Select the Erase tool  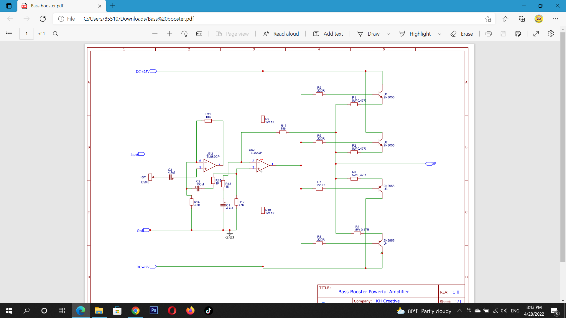click(x=462, y=34)
